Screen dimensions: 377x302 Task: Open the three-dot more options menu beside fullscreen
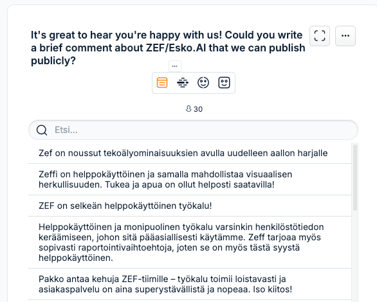point(345,36)
